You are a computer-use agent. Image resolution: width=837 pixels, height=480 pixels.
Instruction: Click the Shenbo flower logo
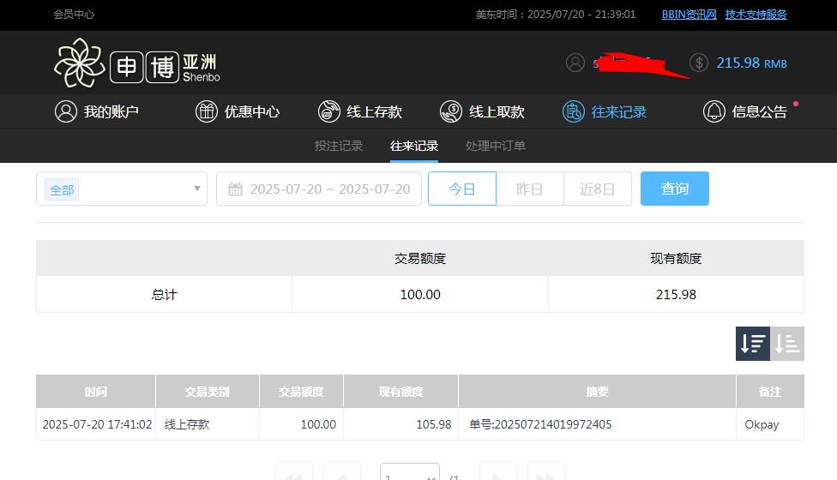[x=79, y=63]
